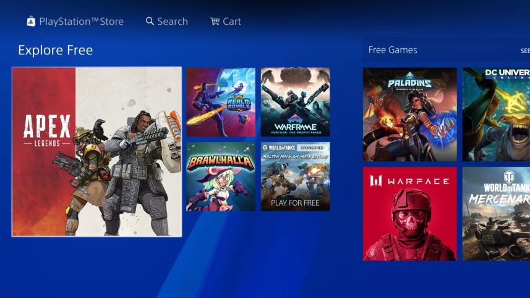Click the Search magnifying glass icon
Viewport: 530px width, 298px height.
150,22
